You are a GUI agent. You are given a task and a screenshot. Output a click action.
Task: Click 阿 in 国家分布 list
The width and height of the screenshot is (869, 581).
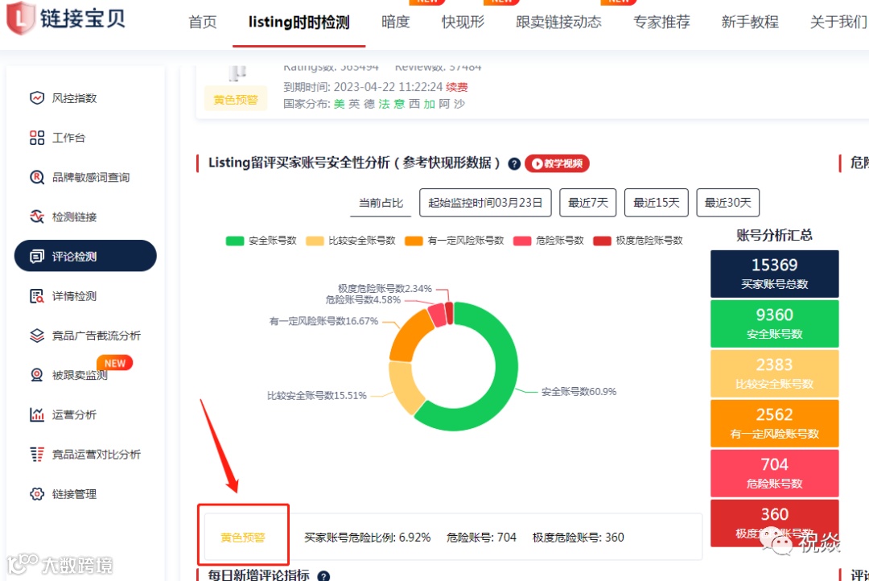(444, 105)
